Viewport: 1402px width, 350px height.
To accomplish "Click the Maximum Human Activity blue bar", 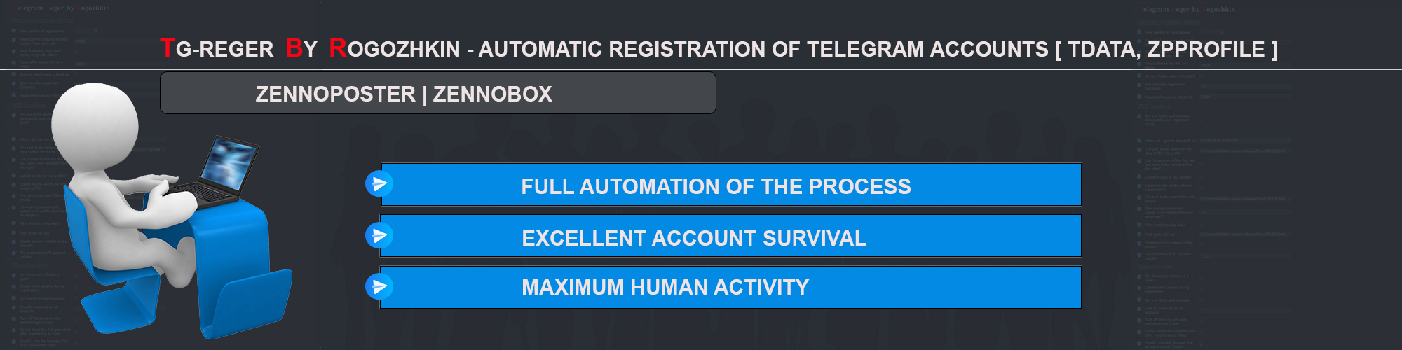I will tap(730, 287).
